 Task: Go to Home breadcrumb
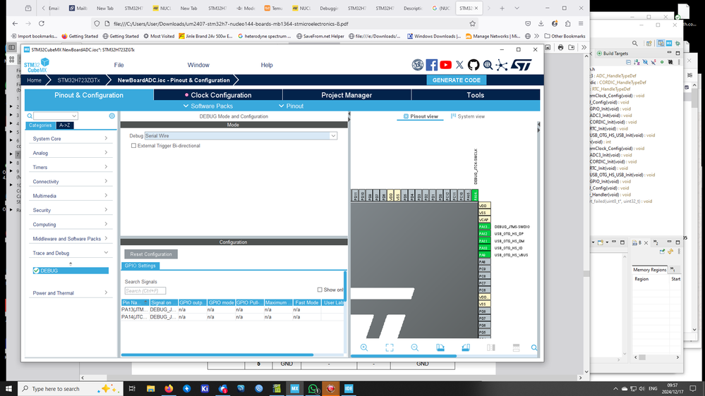pos(34,80)
